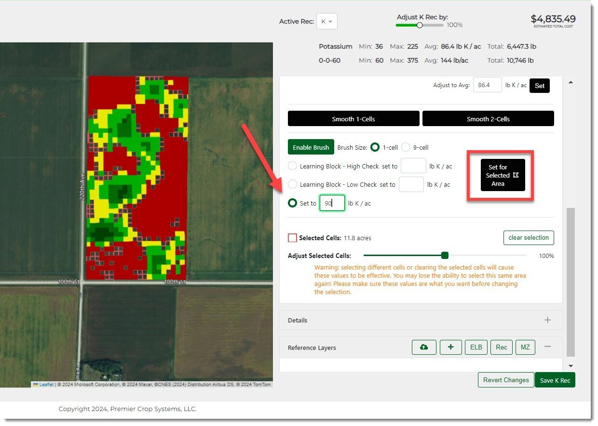
Task: Choose Learning Block - Low Check option
Action: pyautogui.click(x=292, y=184)
